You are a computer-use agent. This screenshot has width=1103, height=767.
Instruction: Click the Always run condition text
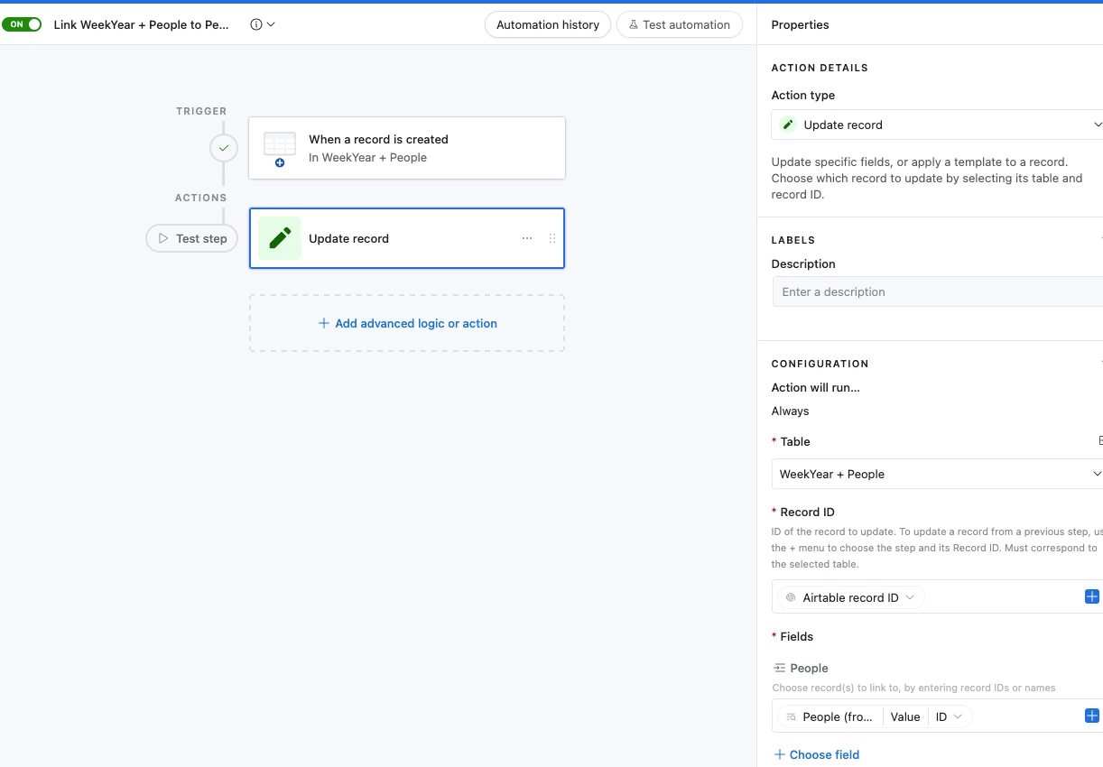[x=790, y=411]
